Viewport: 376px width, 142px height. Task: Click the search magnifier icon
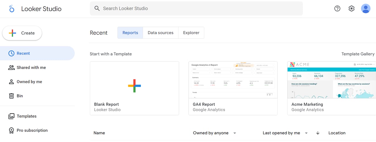tap(97, 9)
